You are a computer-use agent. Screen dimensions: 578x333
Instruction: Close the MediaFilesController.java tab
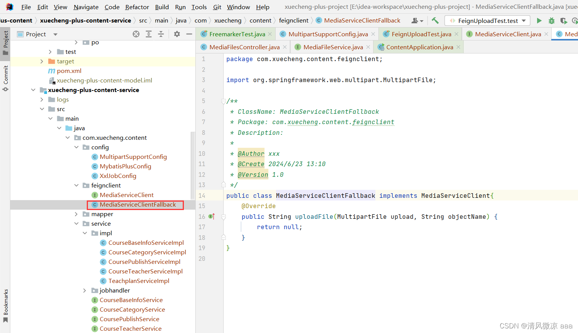click(284, 47)
